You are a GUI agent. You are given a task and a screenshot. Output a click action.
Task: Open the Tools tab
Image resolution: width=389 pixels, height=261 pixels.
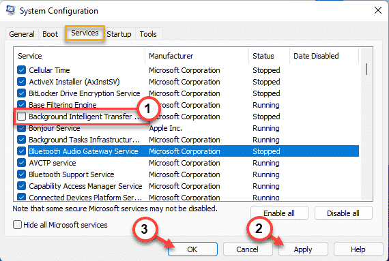pos(148,34)
